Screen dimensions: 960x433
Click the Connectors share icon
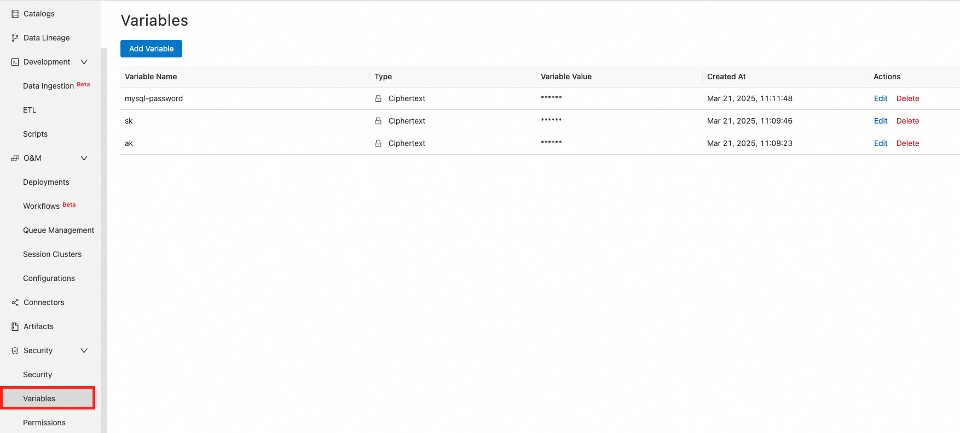15,302
